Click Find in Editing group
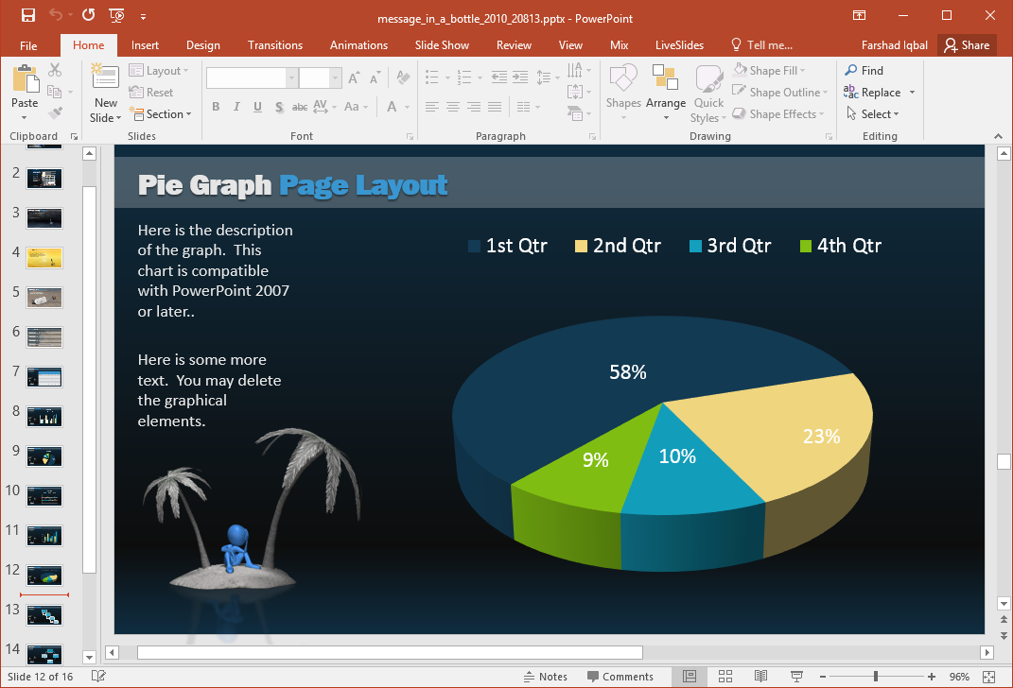The width and height of the screenshot is (1013, 688). pos(865,71)
